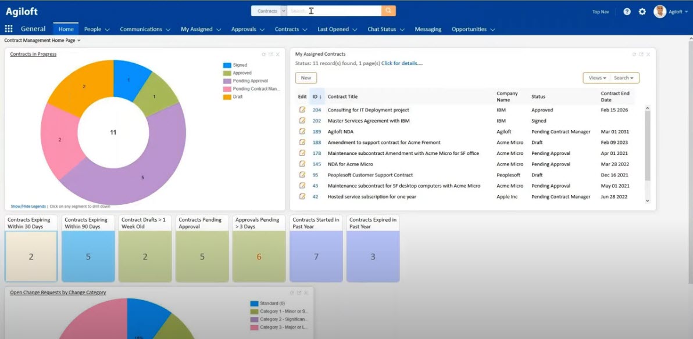Pop out the My Assigned Contracts widget
The image size is (693, 339).
click(x=641, y=55)
